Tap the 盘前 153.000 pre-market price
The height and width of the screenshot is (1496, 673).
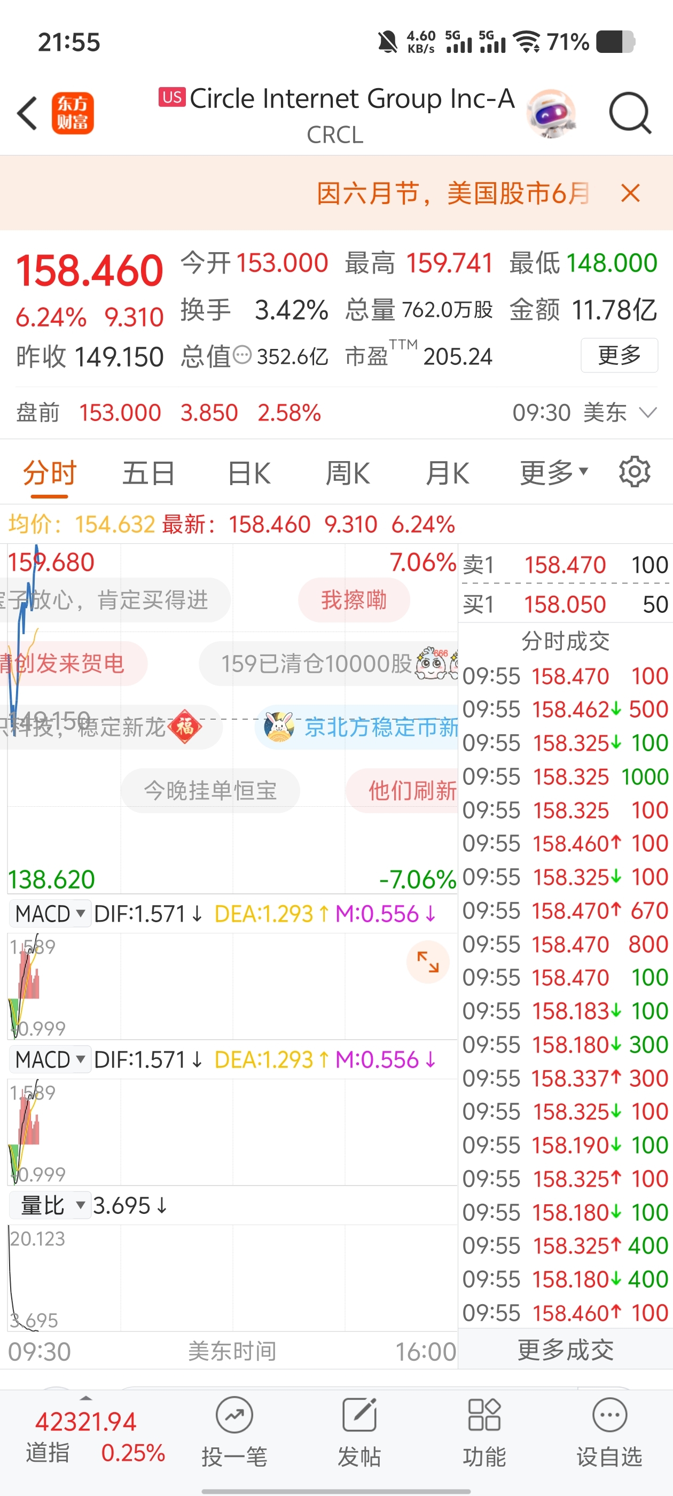click(x=120, y=413)
